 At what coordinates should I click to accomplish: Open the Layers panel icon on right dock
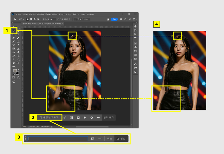(x=135, y=26)
